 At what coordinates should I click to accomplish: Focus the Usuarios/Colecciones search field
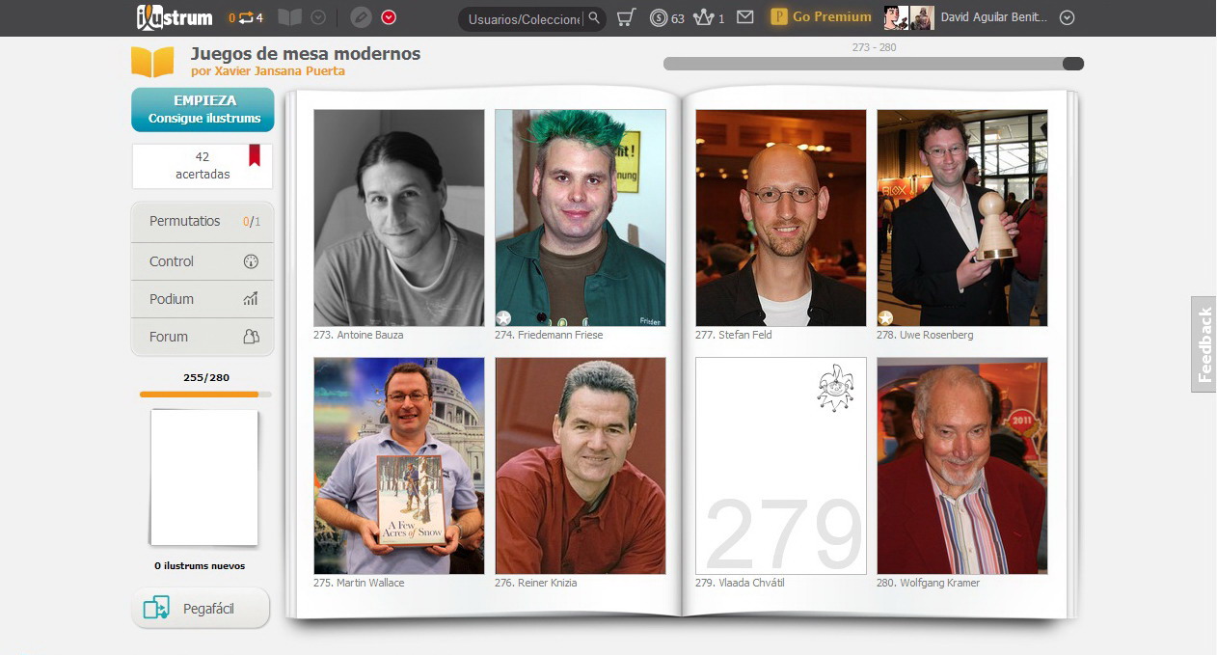(x=523, y=18)
